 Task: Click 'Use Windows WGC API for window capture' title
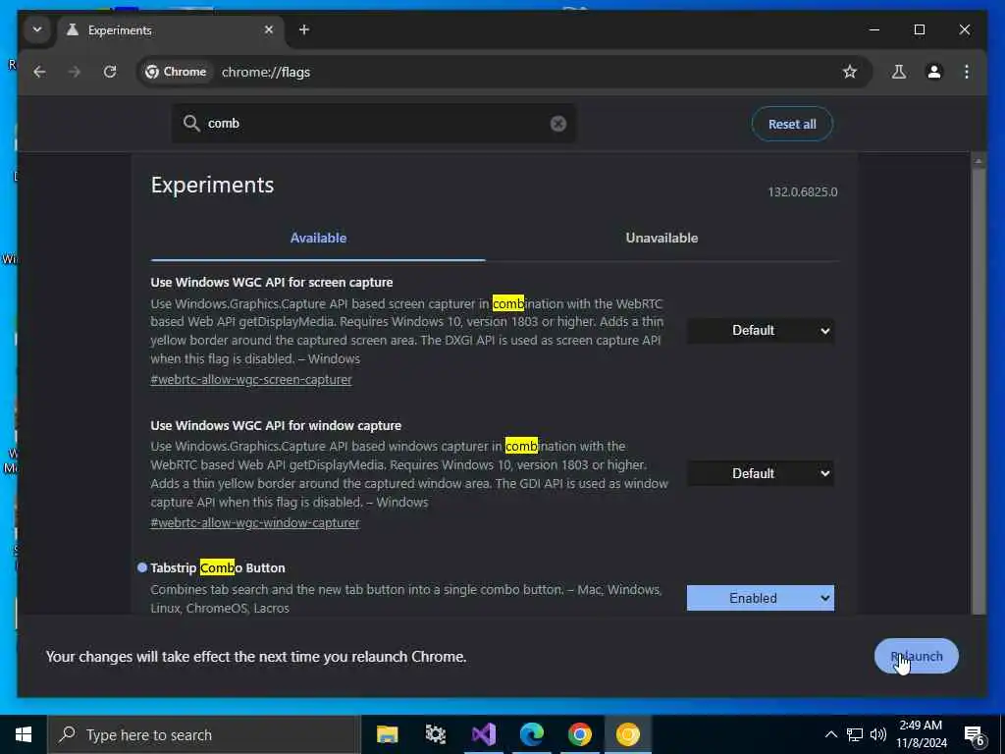tap(276, 425)
